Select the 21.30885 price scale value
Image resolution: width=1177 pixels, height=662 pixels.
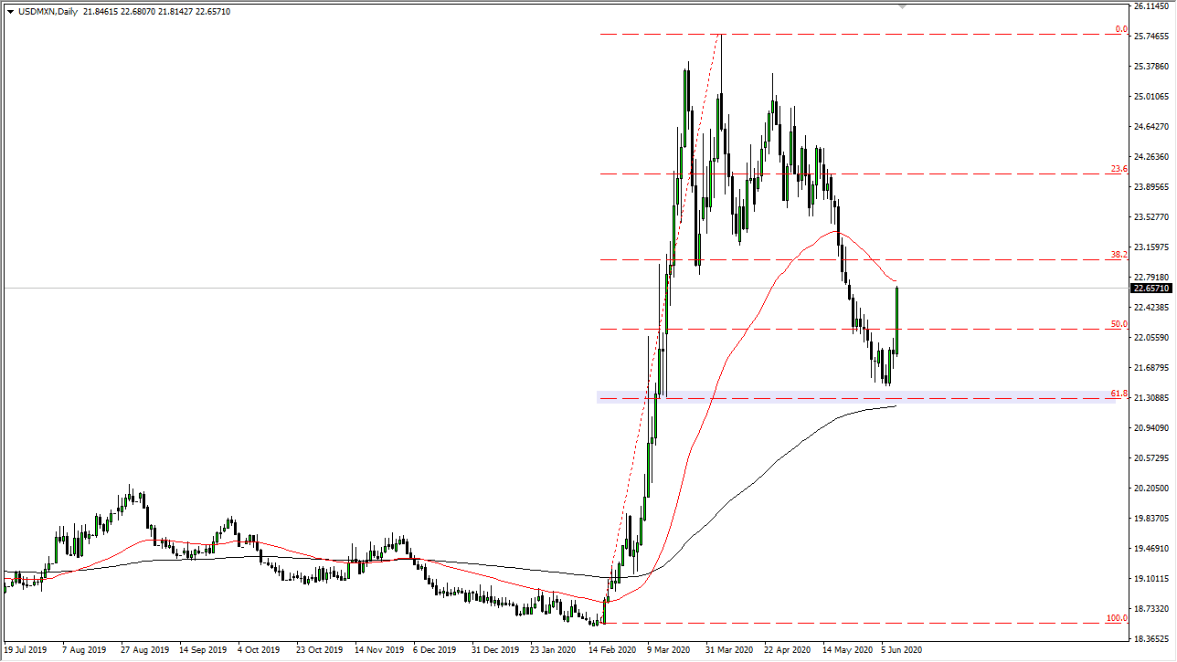click(1151, 398)
